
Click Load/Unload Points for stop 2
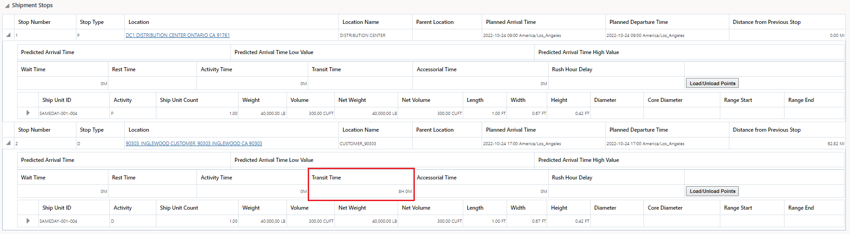pos(712,191)
